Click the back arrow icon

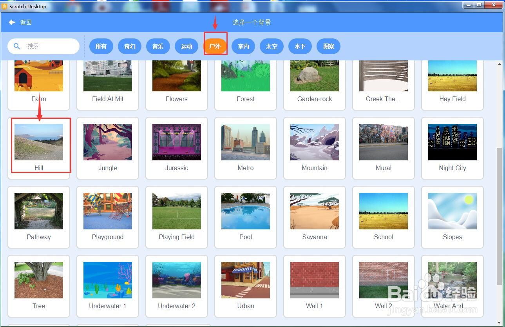pos(12,22)
